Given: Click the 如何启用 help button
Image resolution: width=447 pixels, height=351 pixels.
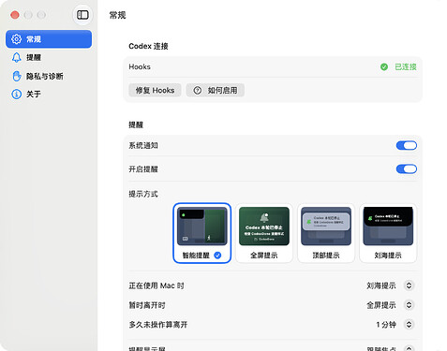Looking at the screenshot, I should pos(216,90).
